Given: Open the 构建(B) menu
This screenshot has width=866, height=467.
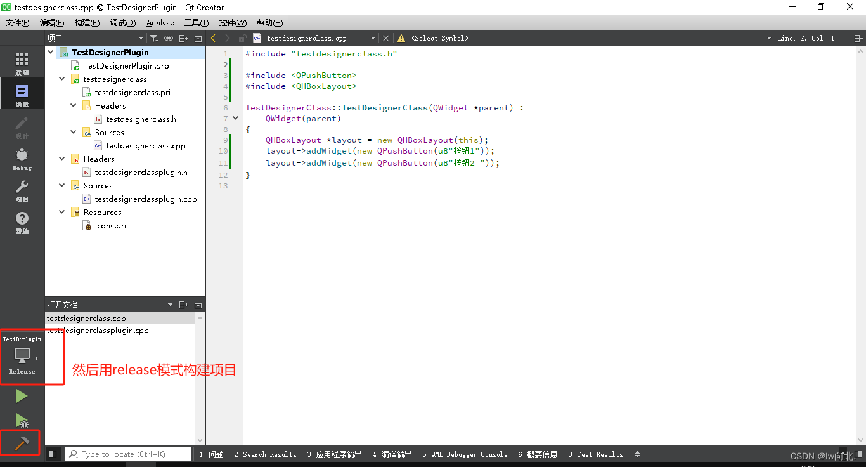Looking at the screenshot, I should pos(87,23).
